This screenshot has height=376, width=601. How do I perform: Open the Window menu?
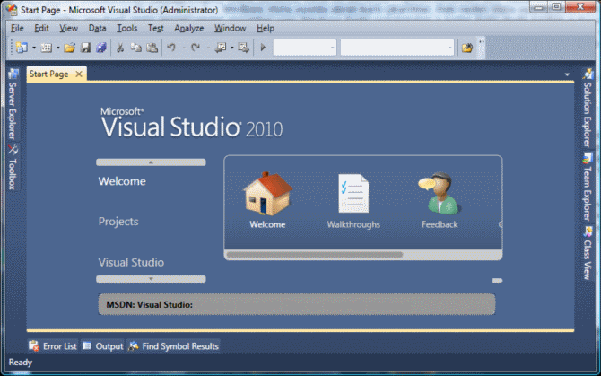(x=230, y=28)
